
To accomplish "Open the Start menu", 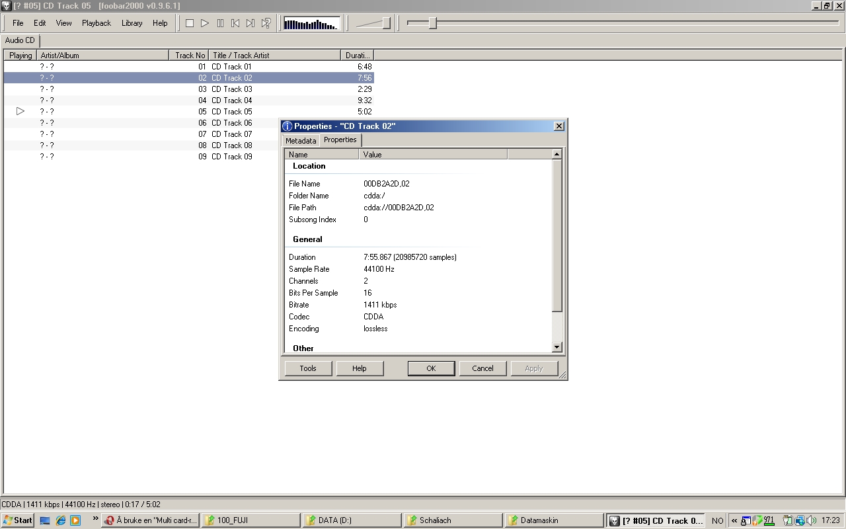I will click(x=18, y=520).
